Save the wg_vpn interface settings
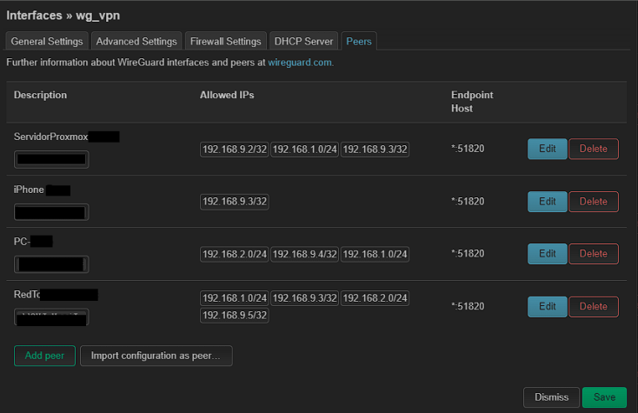Image resolution: width=638 pixels, height=413 pixels. pyautogui.click(x=604, y=397)
